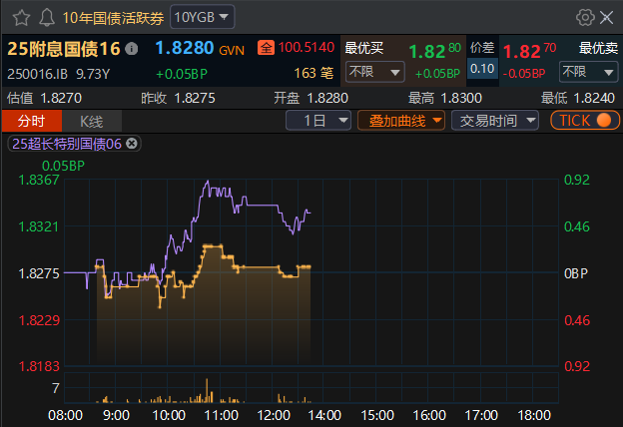The height and width of the screenshot is (427, 623).
Task: Toggle the TICK switch
Action: point(584,121)
